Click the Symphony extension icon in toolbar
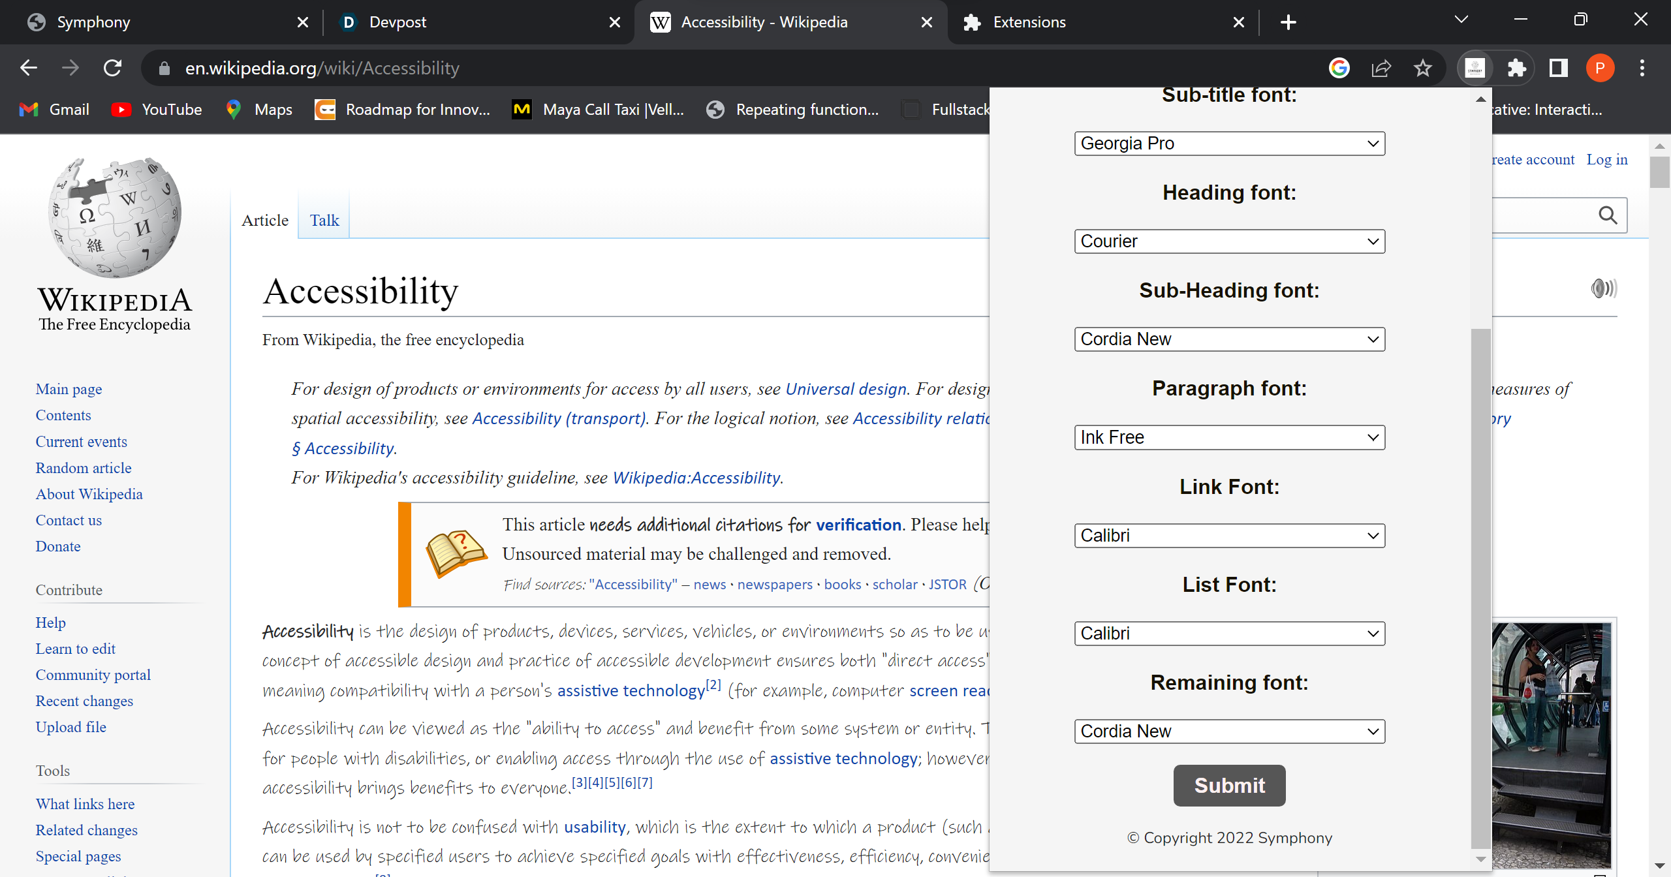Screen dimensions: 1671x877 [x=1475, y=68]
